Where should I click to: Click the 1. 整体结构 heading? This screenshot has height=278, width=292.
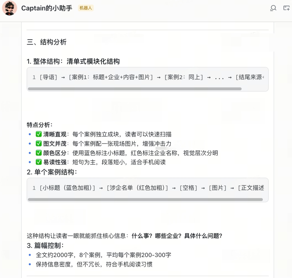coord(73,62)
